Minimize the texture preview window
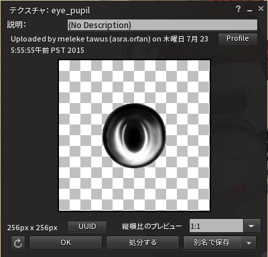268x257 pixels. point(250,10)
